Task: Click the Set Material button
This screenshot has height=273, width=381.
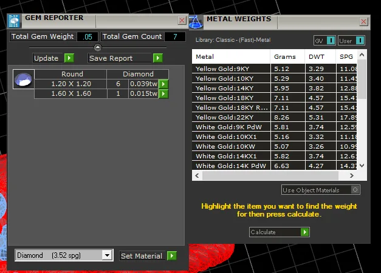Action: tap(143, 255)
